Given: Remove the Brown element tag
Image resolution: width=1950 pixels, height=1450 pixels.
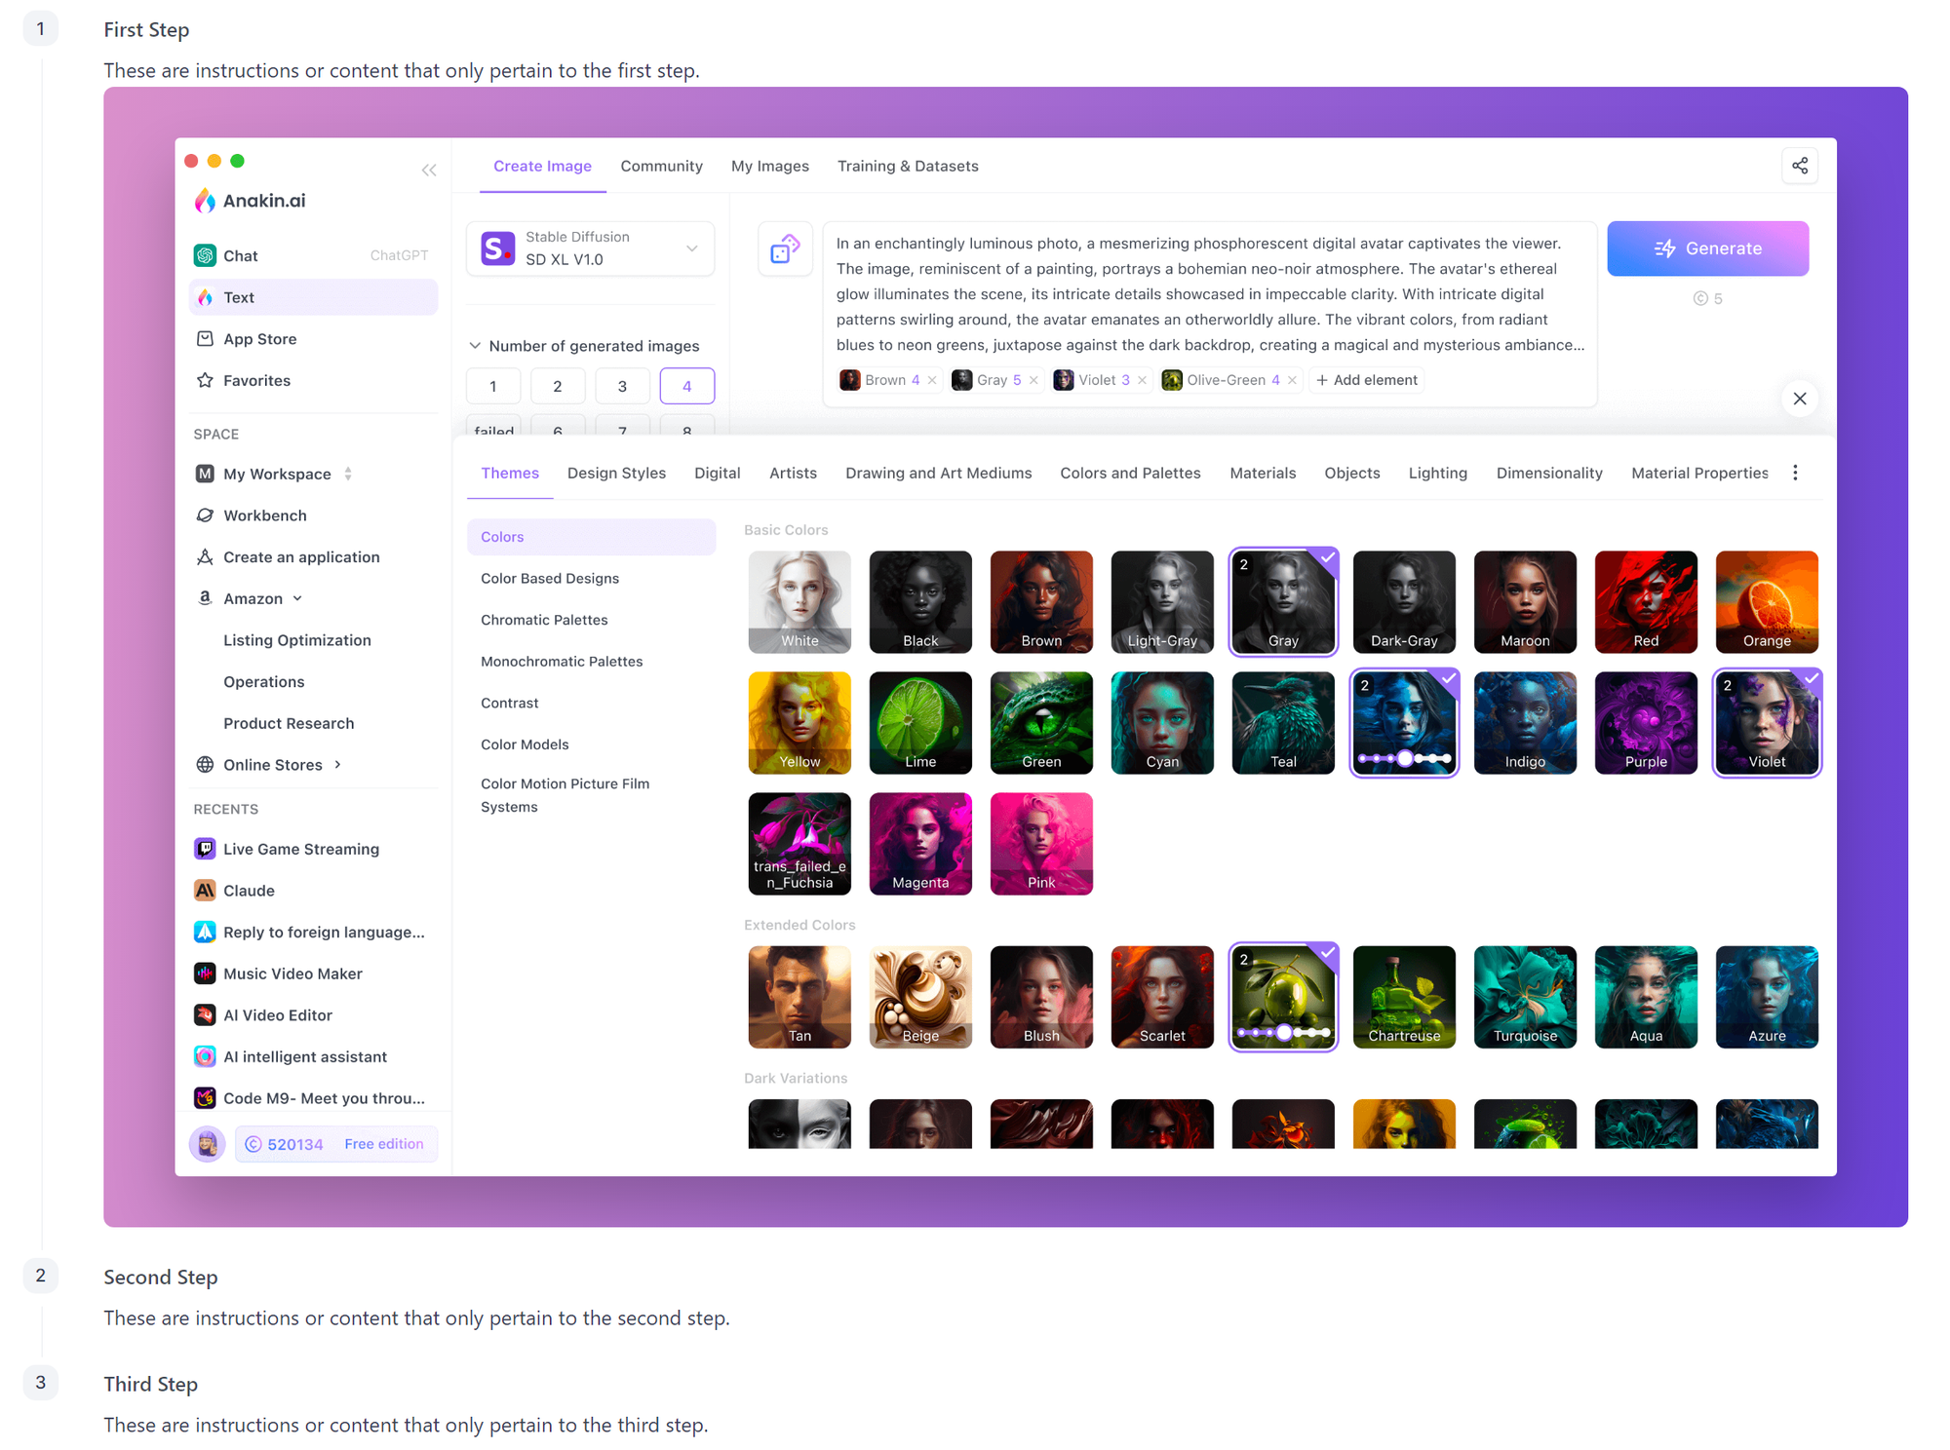Looking at the screenshot, I should pos(932,380).
